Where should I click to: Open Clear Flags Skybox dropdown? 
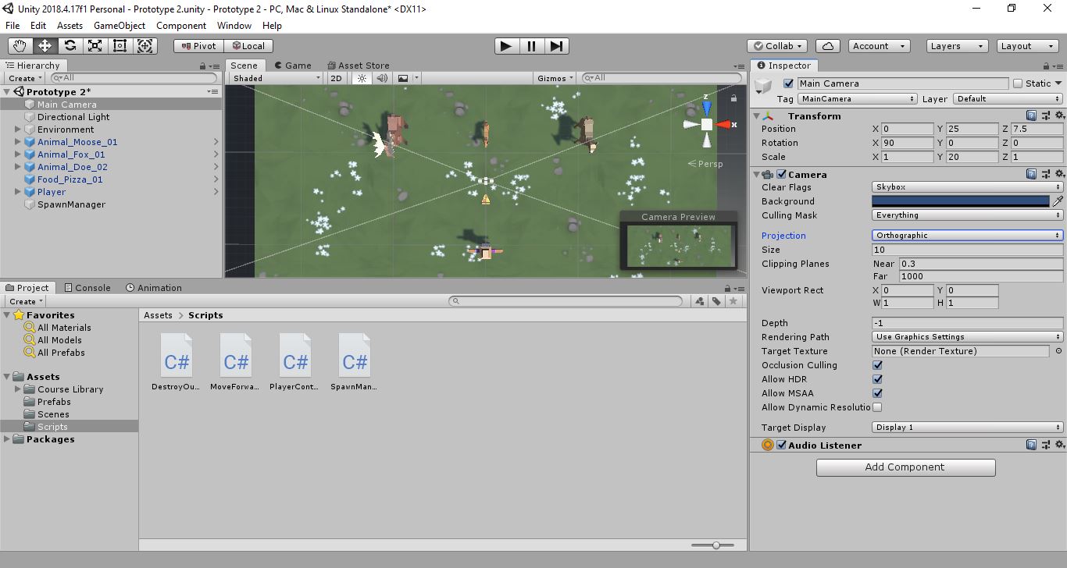(967, 187)
